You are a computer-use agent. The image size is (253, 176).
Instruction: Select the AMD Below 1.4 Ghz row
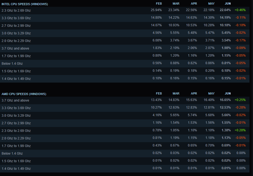[x=125, y=154]
